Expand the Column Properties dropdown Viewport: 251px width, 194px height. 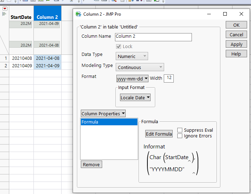[103, 114]
